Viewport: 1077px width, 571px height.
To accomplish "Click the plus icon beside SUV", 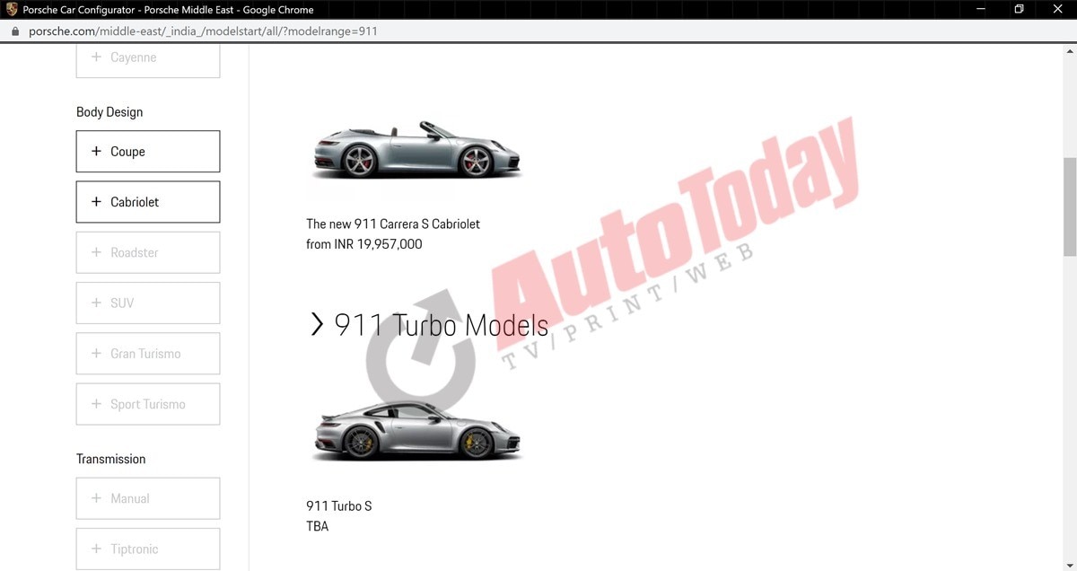I will click(x=96, y=303).
